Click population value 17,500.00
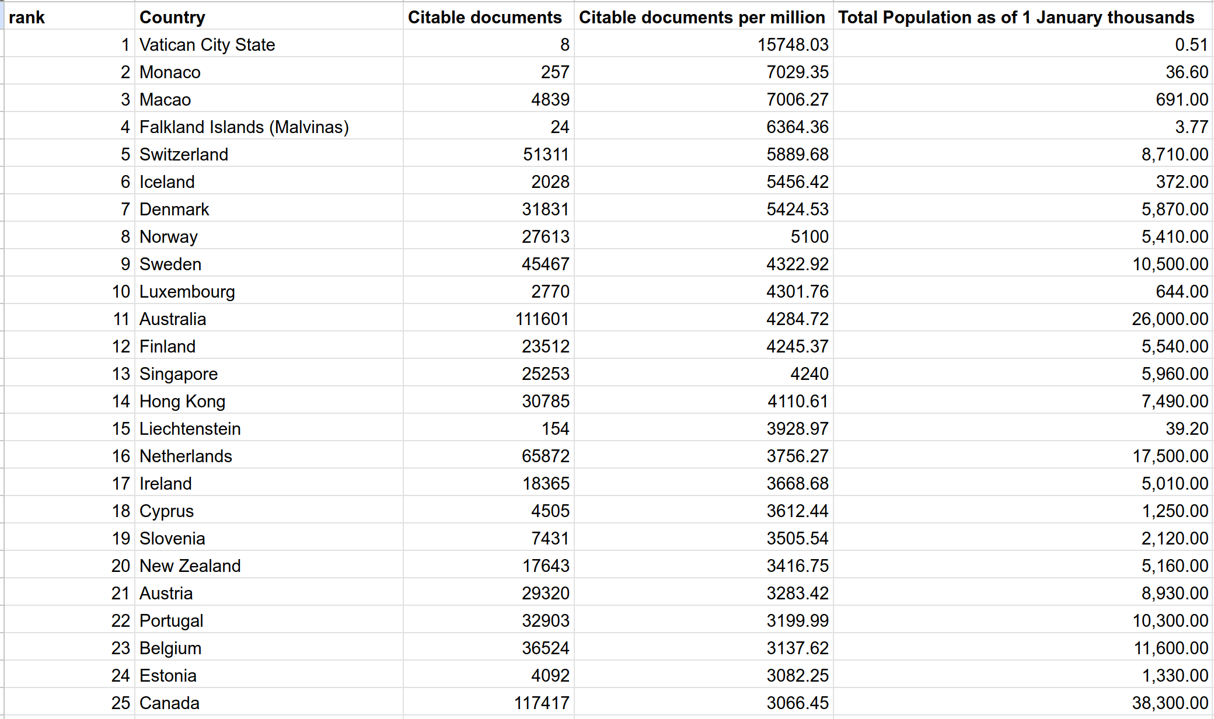 click(x=1023, y=455)
